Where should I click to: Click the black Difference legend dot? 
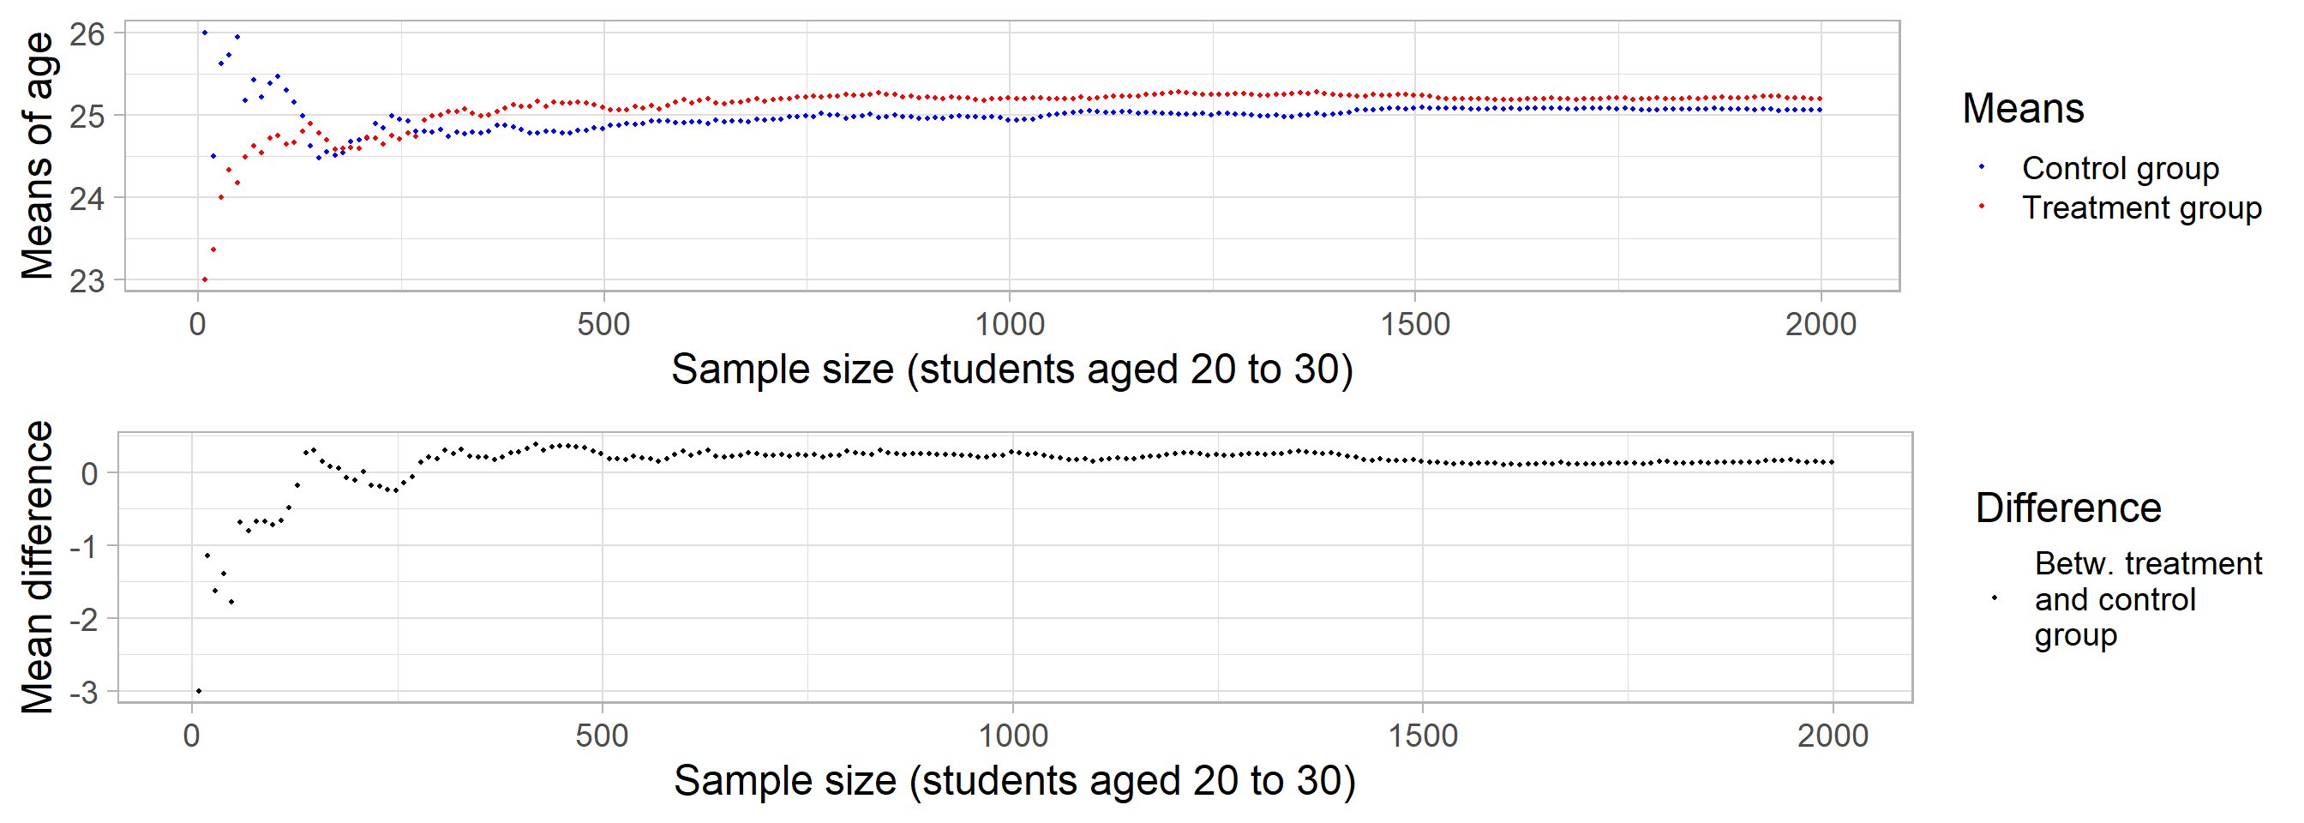pos(1995,598)
